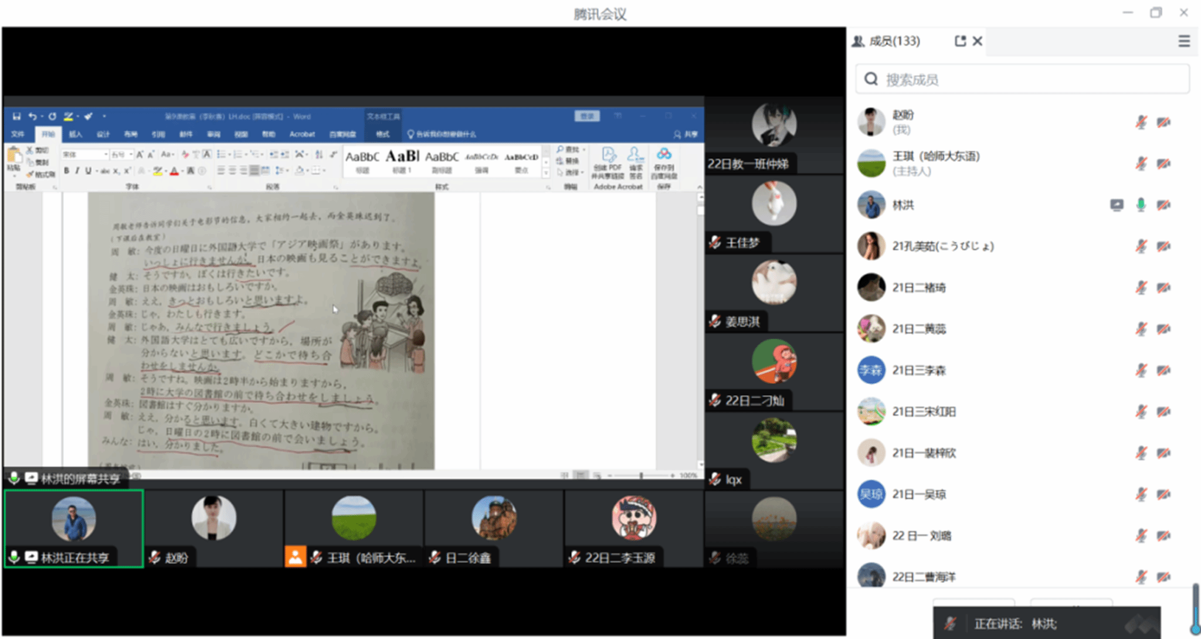
Task: Click the bullet list icon in Word ribbon
Action: 221,154
